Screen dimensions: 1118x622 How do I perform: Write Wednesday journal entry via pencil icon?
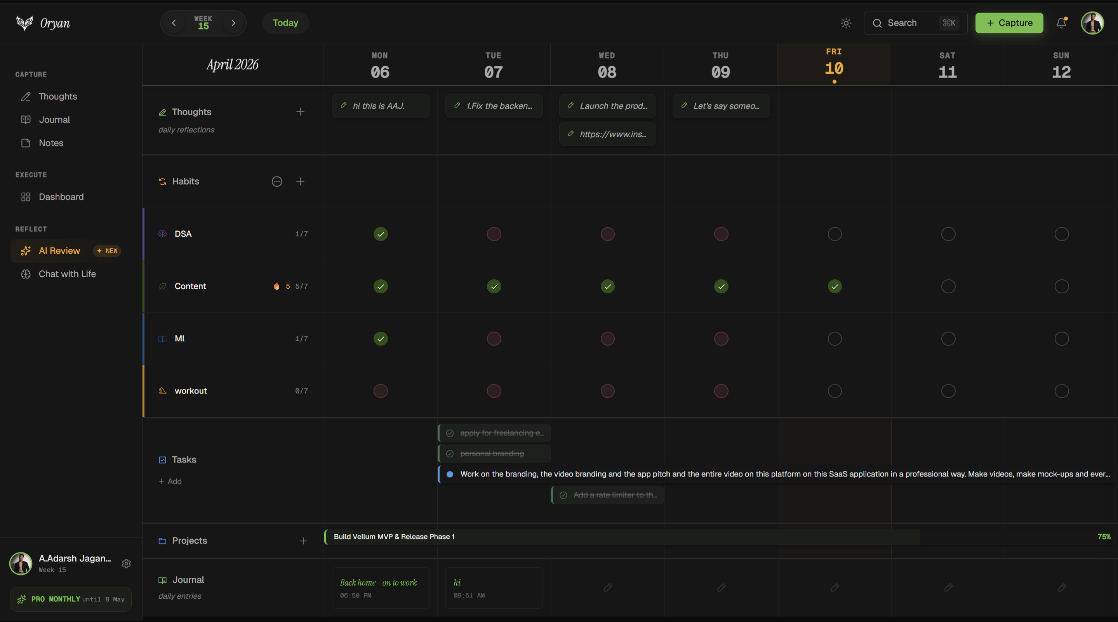pos(608,588)
